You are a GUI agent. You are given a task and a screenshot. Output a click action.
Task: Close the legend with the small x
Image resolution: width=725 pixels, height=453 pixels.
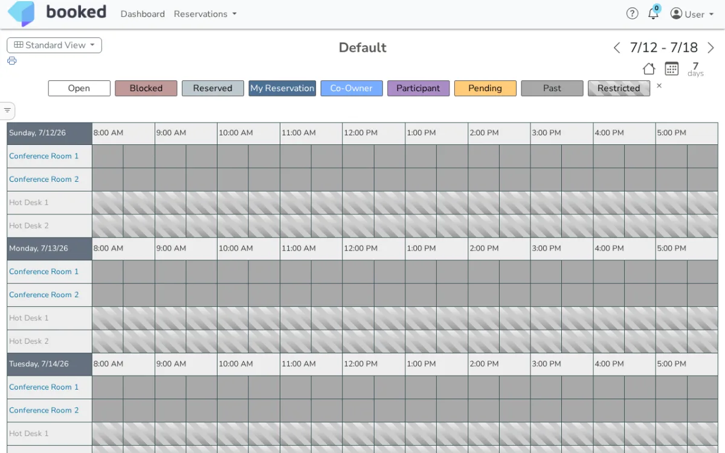pos(659,86)
